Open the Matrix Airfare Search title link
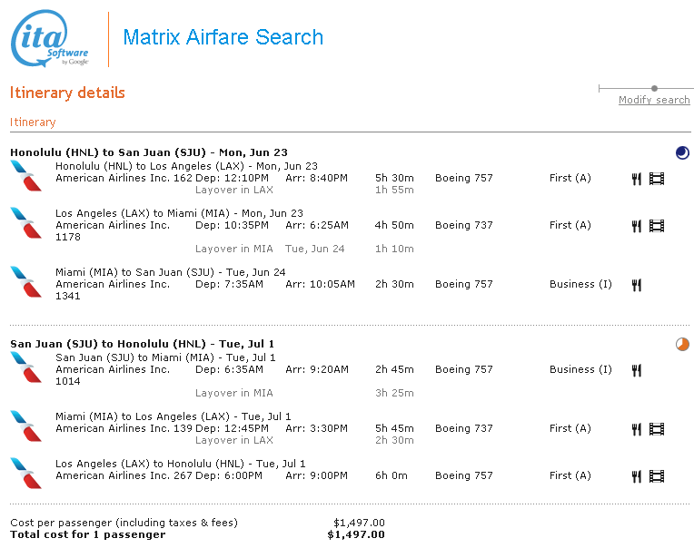Viewport: 694px width, 548px height. (223, 37)
